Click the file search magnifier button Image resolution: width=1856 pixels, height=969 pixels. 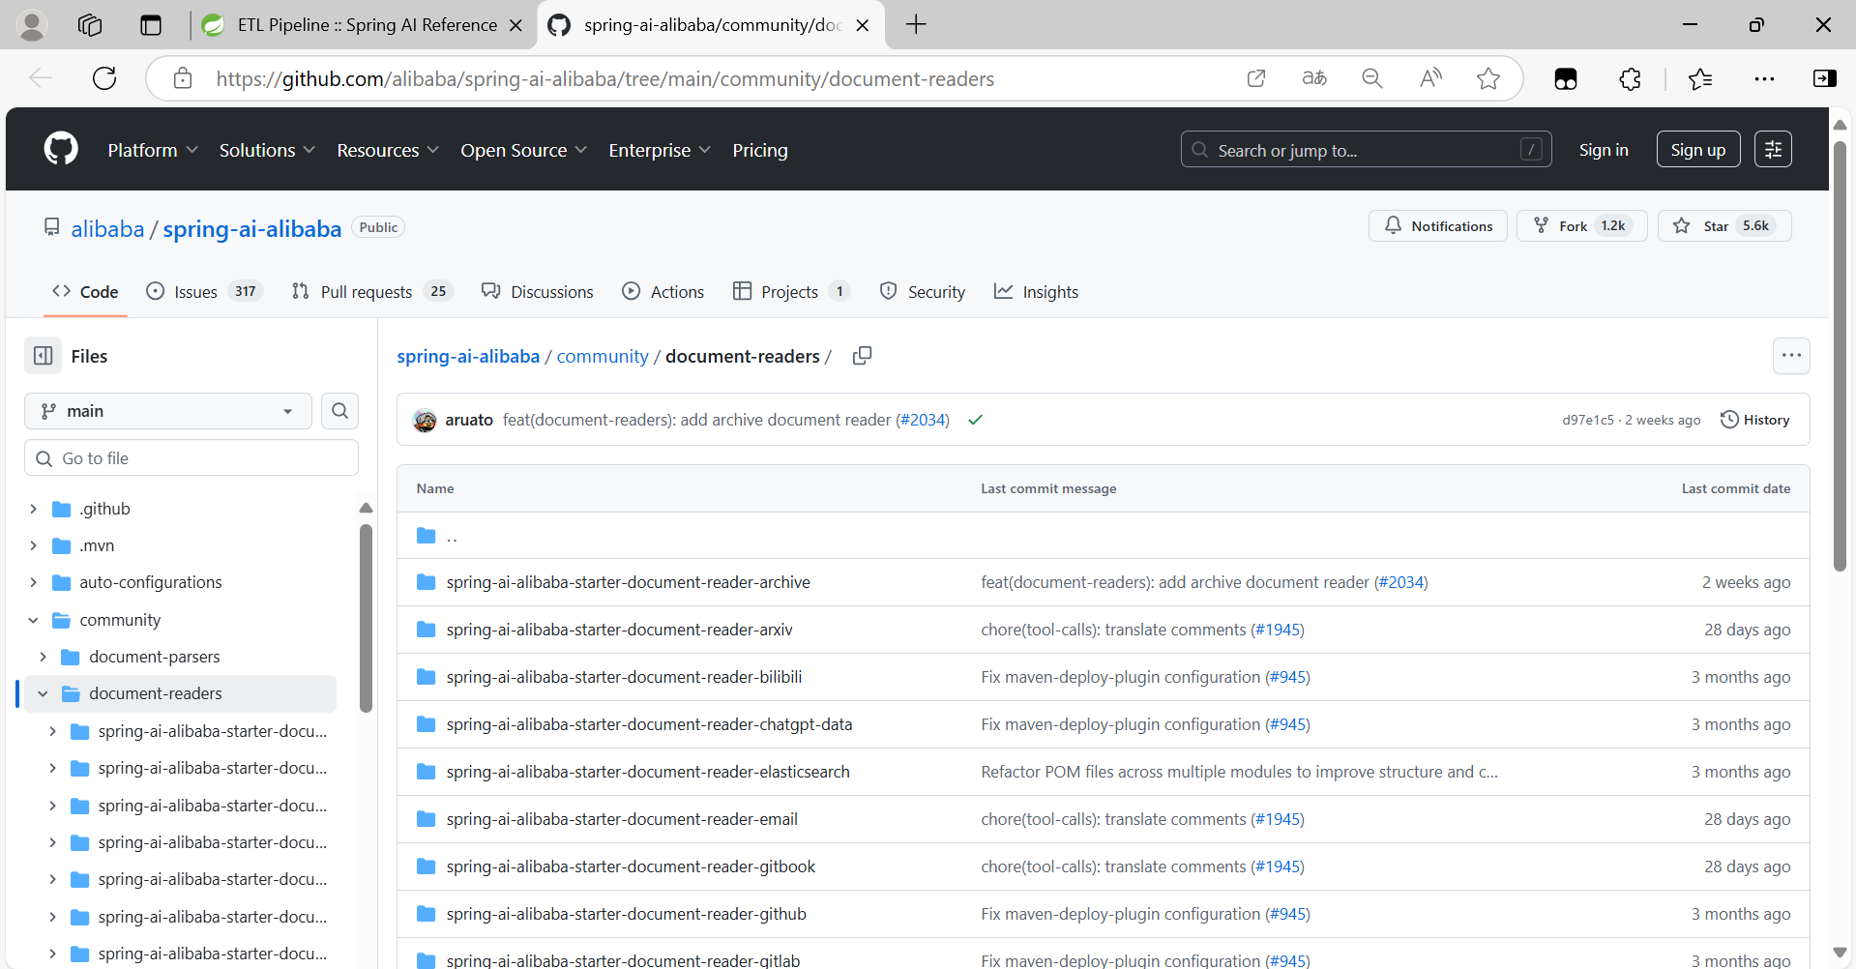pyautogui.click(x=339, y=411)
